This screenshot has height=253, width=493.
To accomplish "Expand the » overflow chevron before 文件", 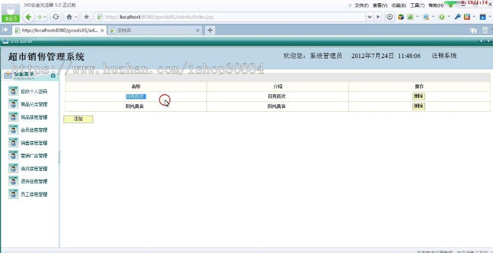I will click(350, 5).
